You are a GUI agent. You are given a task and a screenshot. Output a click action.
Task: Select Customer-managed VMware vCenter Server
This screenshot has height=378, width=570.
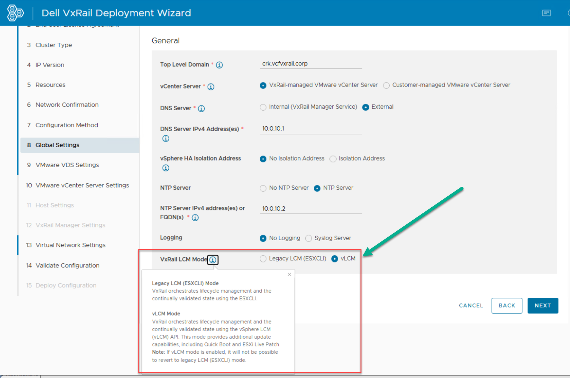tap(386, 85)
